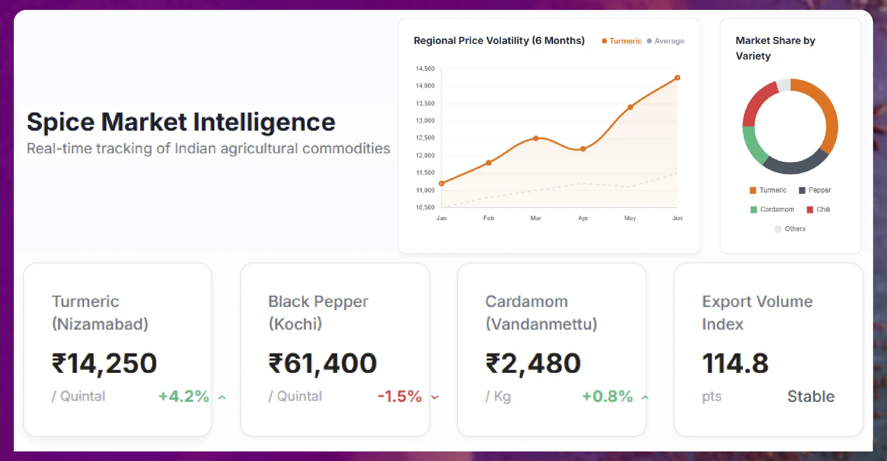Select the red Chili square in donut legend
This screenshot has height=461, width=887.
click(x=809, y=209)
